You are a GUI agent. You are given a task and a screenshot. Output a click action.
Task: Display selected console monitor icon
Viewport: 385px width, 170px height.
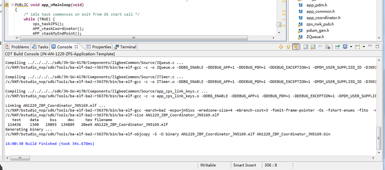tap(345, 47)
